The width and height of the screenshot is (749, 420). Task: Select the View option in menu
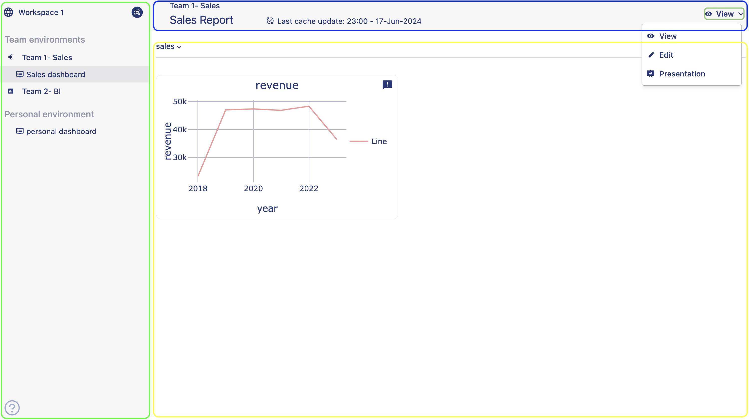(x=668, y=36)
